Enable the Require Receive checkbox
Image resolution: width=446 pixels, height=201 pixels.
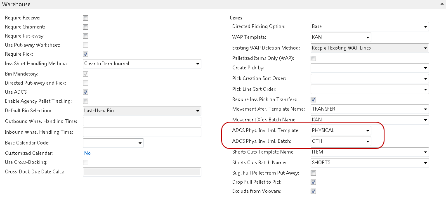coord(86,18)
